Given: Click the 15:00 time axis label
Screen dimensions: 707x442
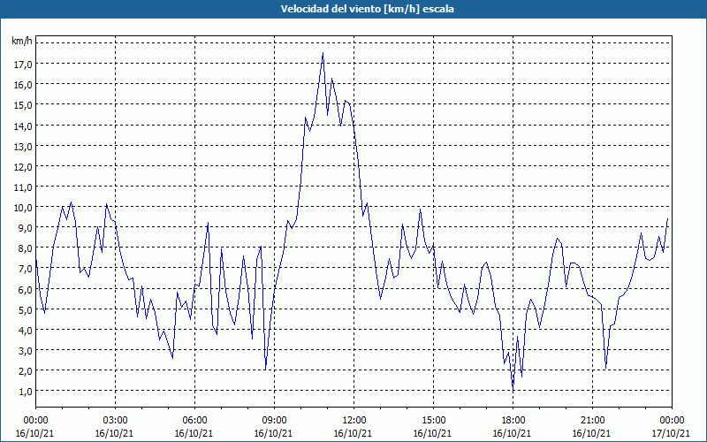Looking at the screenshot, I should (x=433, y=421).
